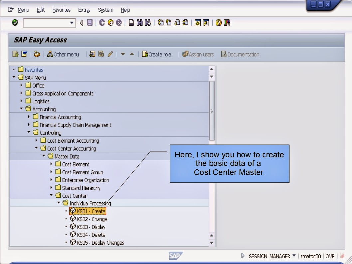The width and height of the screenshot is (352, 264).
Task: Click the SAP Business Workplace icon
Action: pos(37,54)
